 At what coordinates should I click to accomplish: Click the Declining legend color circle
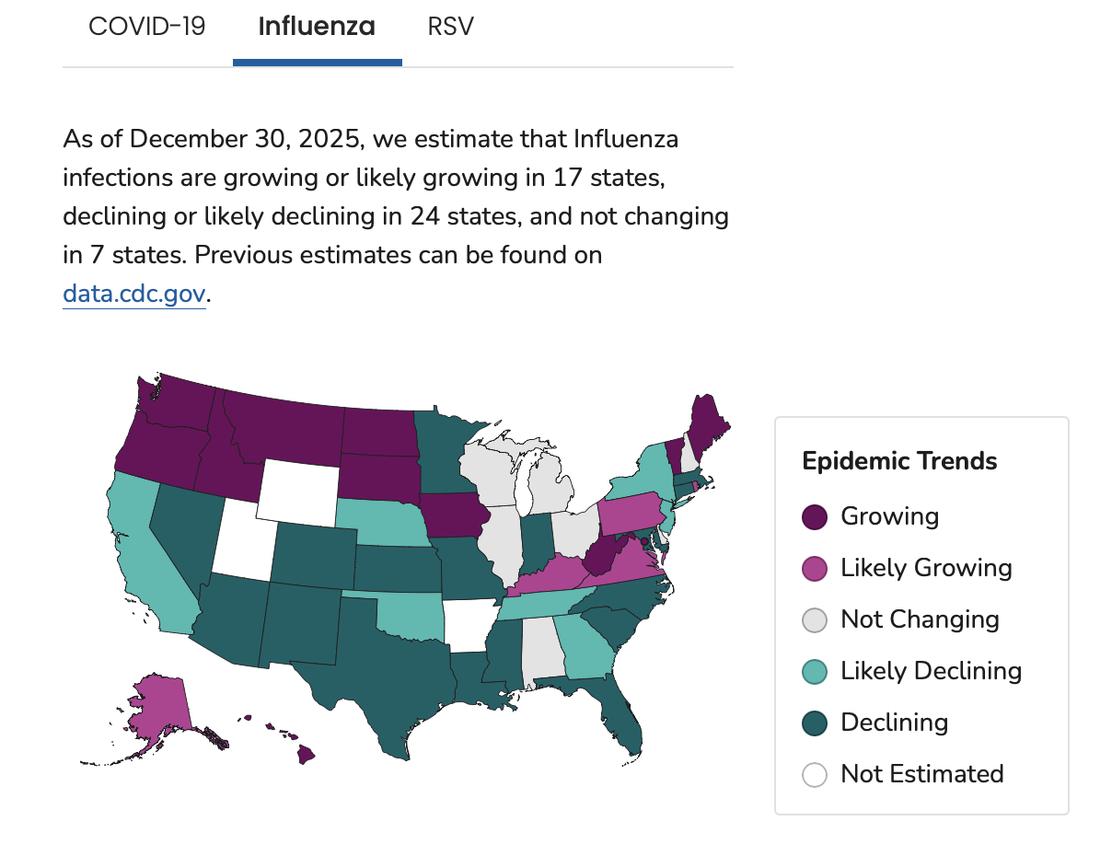(815, 723)
